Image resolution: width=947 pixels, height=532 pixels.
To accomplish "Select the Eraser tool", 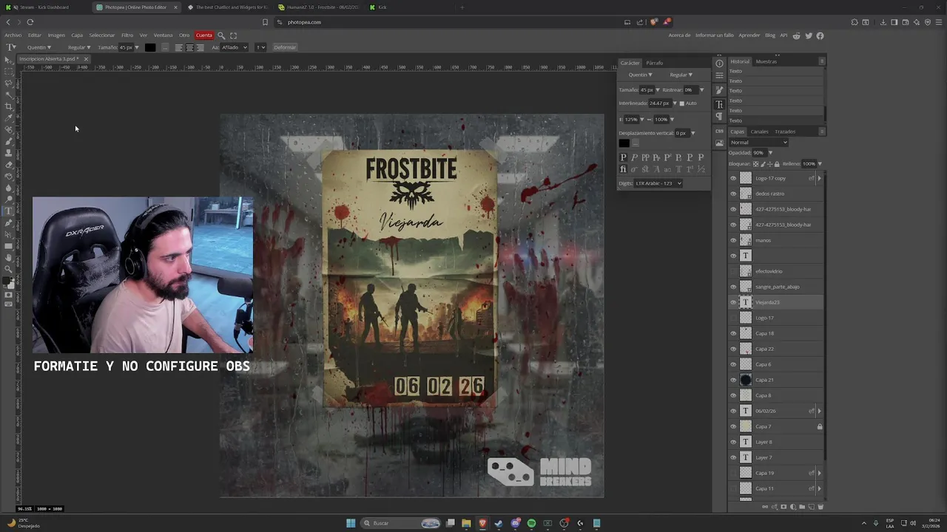I will tap(9, 165).
